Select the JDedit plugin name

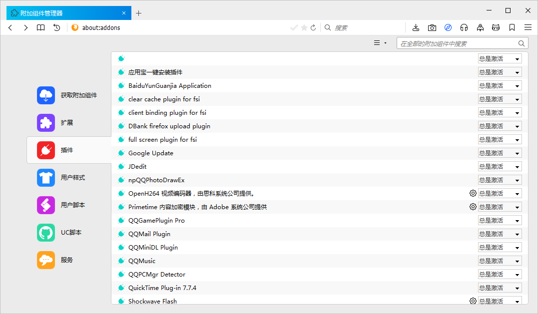[137, 167]
